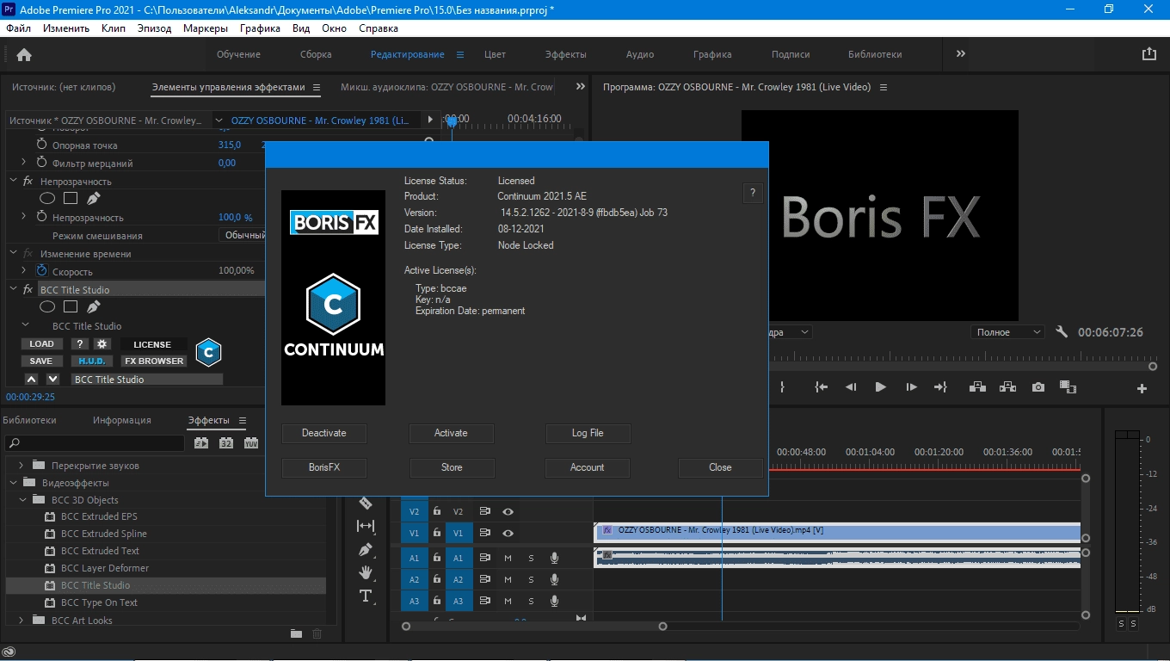Toggle track lock on A2

(x=437, y=579)
